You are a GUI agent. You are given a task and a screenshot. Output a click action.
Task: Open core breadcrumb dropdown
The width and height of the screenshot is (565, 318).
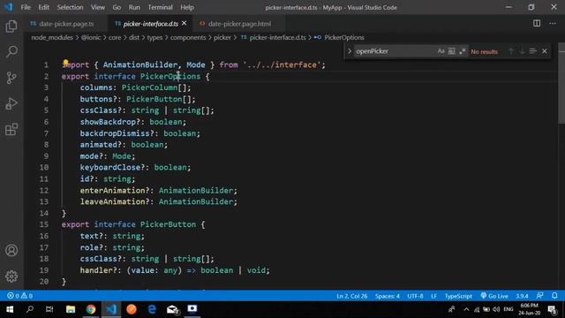pyautogui.click(x=115, y=37)
